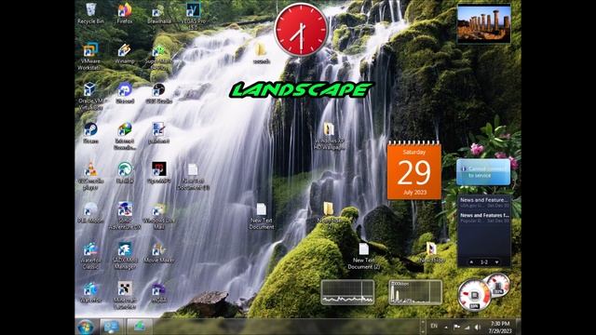Click the slide show gadget showing ruins

[484, 23]
